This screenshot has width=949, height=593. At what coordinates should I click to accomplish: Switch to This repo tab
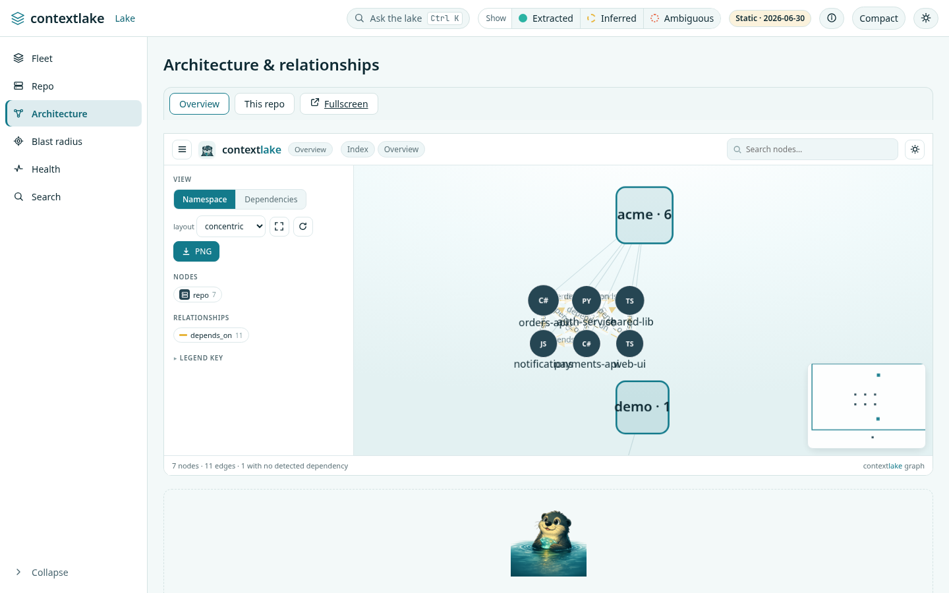264,104
